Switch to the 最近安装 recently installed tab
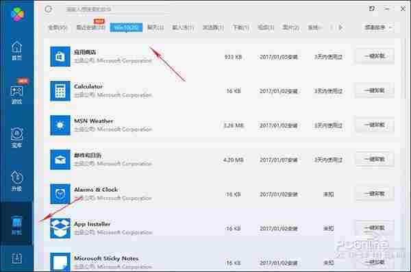The height and width of the screenshot is (272, 411). tap(90, 27)
